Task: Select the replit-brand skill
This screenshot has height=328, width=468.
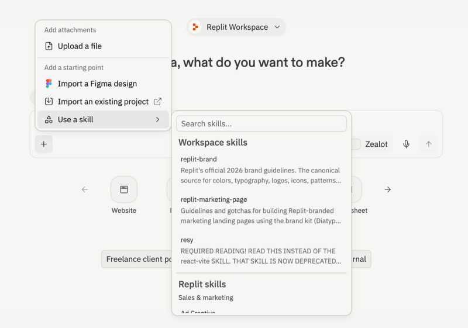Action: 261,170
